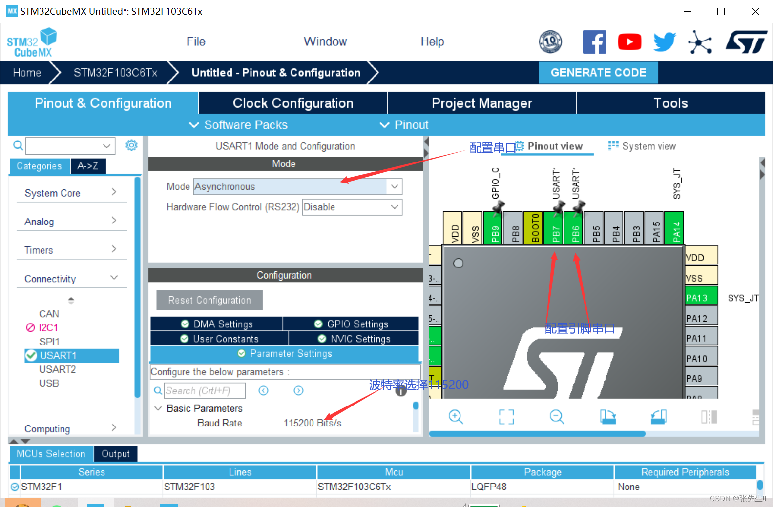
Task: Open the GPIO Settings tab
Action: [351, 324]
